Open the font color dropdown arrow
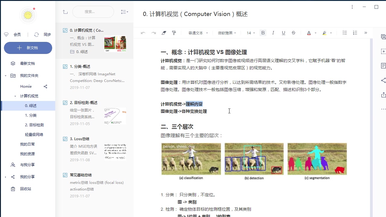This screenshot has height=217, width=386. tap(315, 33)
